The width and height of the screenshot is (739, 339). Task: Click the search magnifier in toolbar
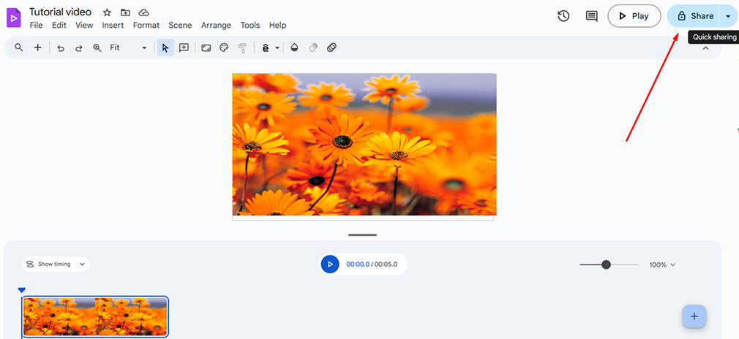[x=19, y=48]
